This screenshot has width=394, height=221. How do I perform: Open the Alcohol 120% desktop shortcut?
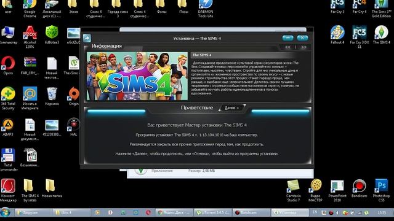(x=30, y=37)
